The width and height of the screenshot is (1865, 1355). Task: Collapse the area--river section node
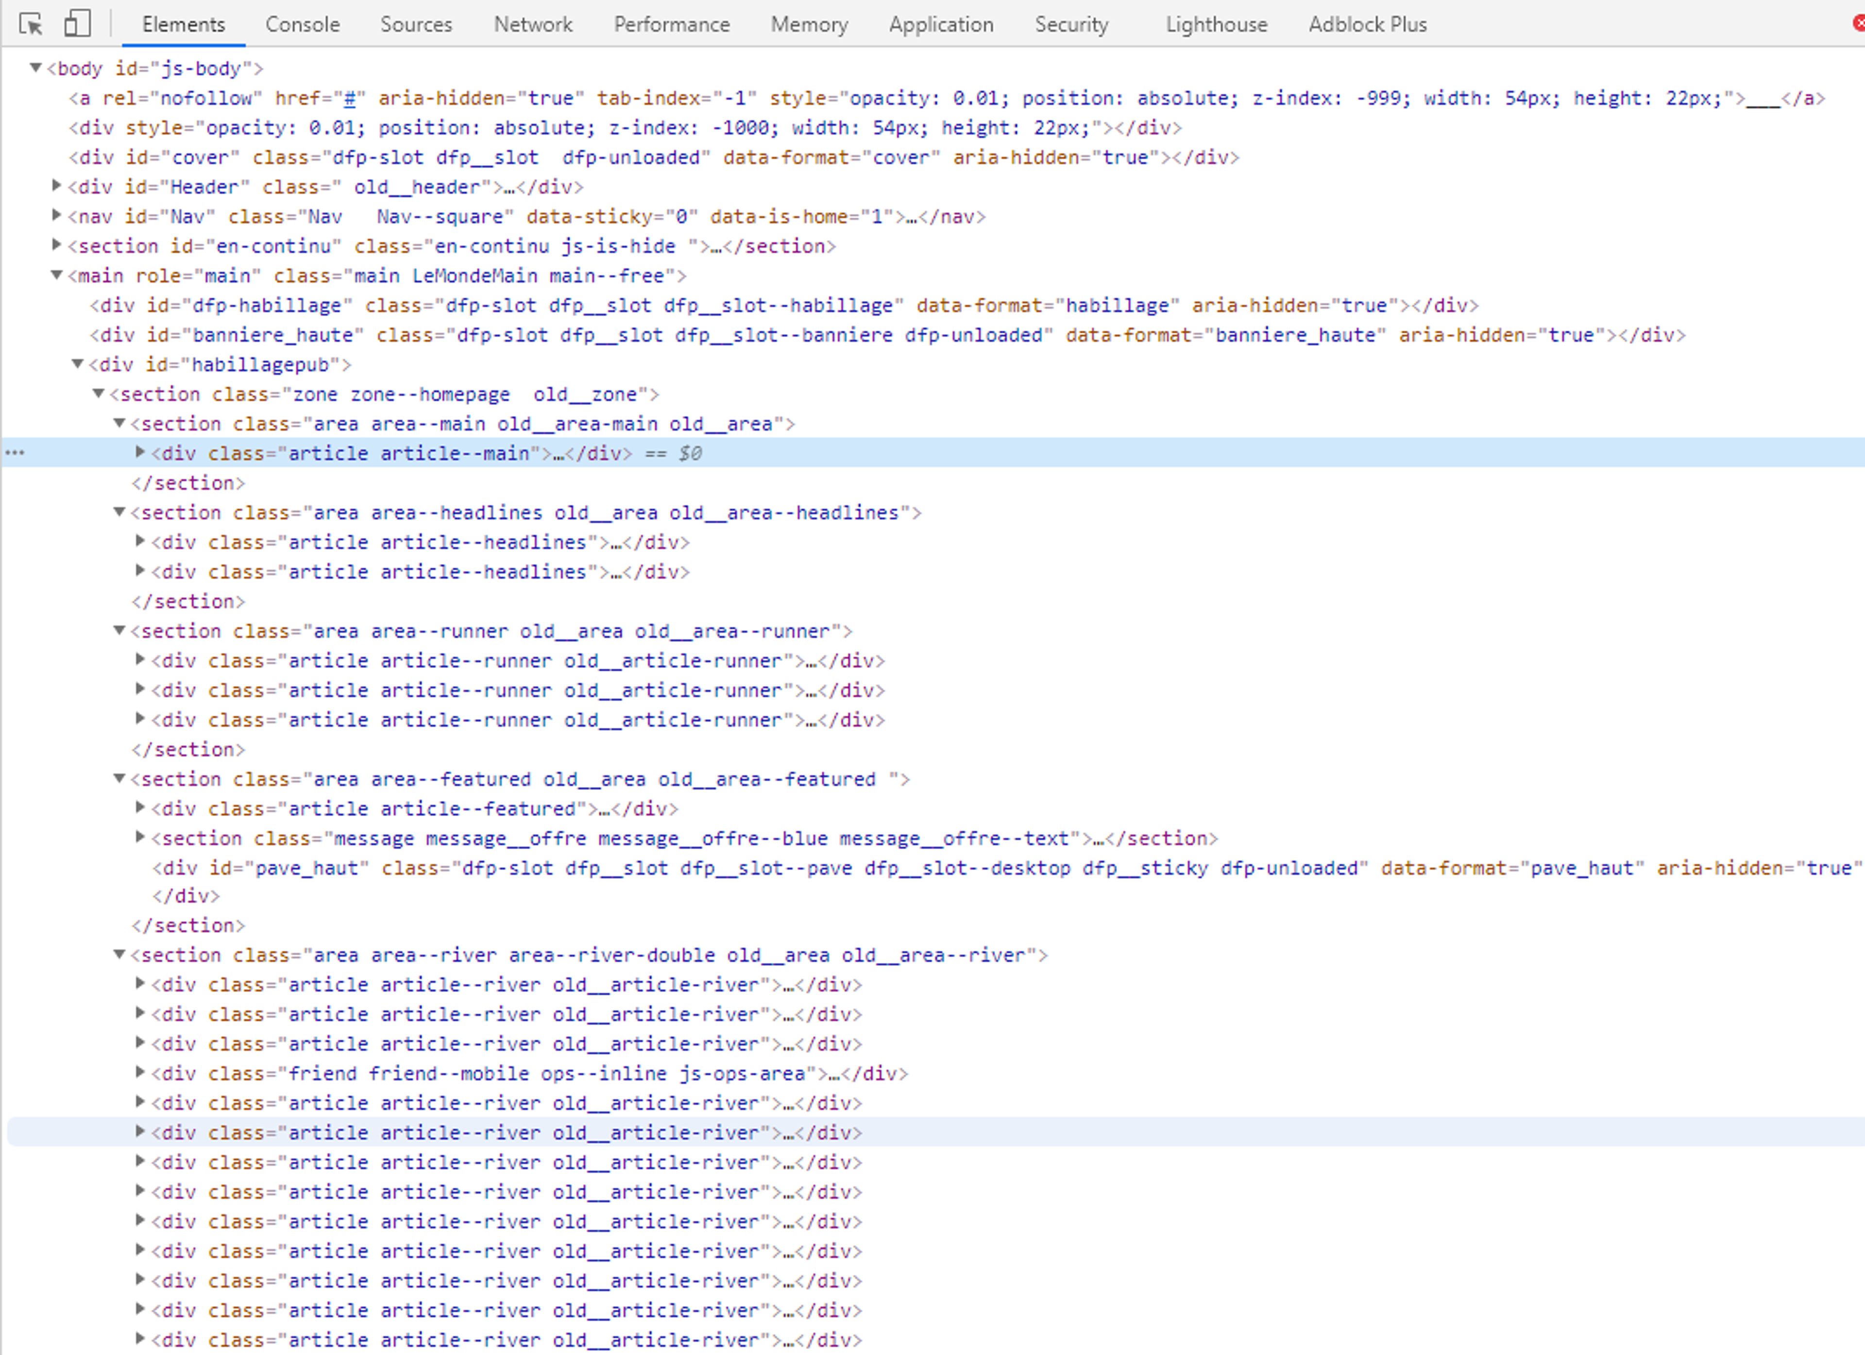click(119, 954)
